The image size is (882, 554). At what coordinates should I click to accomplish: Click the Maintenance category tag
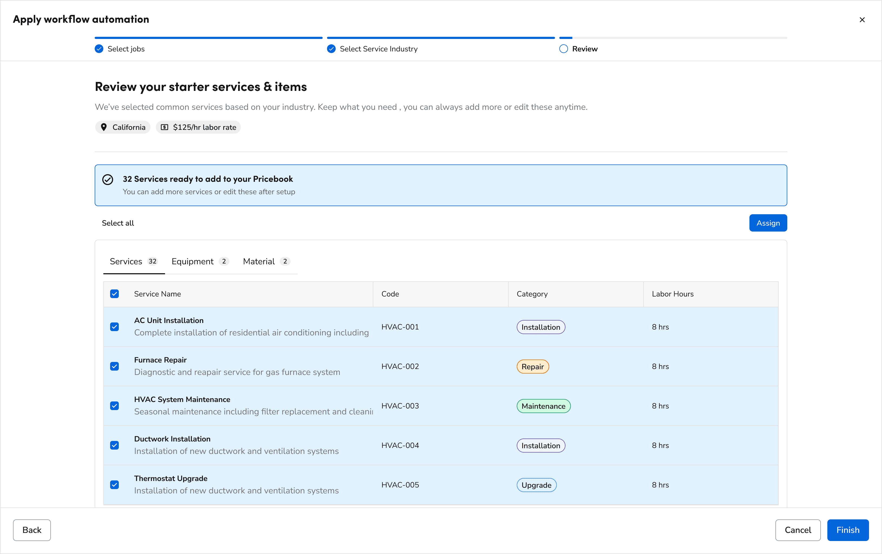543,406
